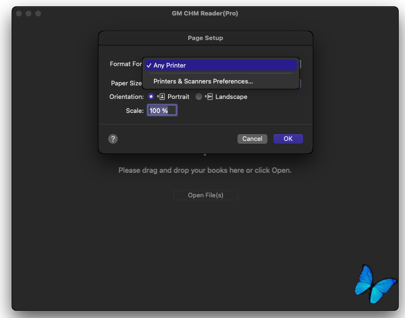Click the Scale label
This screenshot has height=318, width=405.
coord(135,111)
